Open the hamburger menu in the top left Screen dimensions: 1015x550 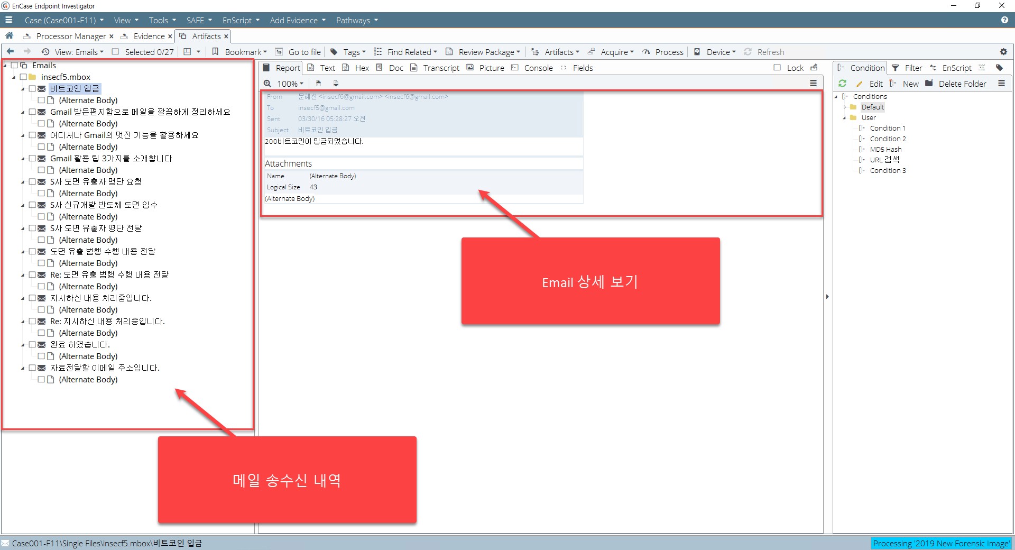coord(8,20)
